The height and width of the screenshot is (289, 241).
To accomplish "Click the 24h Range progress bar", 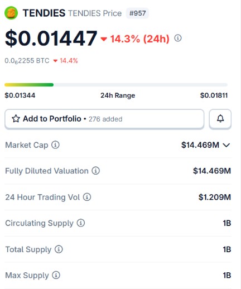I will click(x=116, y=85).
